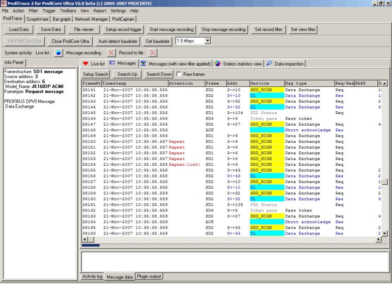Click the Station statistics view pie chart icon
392x284 pixels.
217,64
